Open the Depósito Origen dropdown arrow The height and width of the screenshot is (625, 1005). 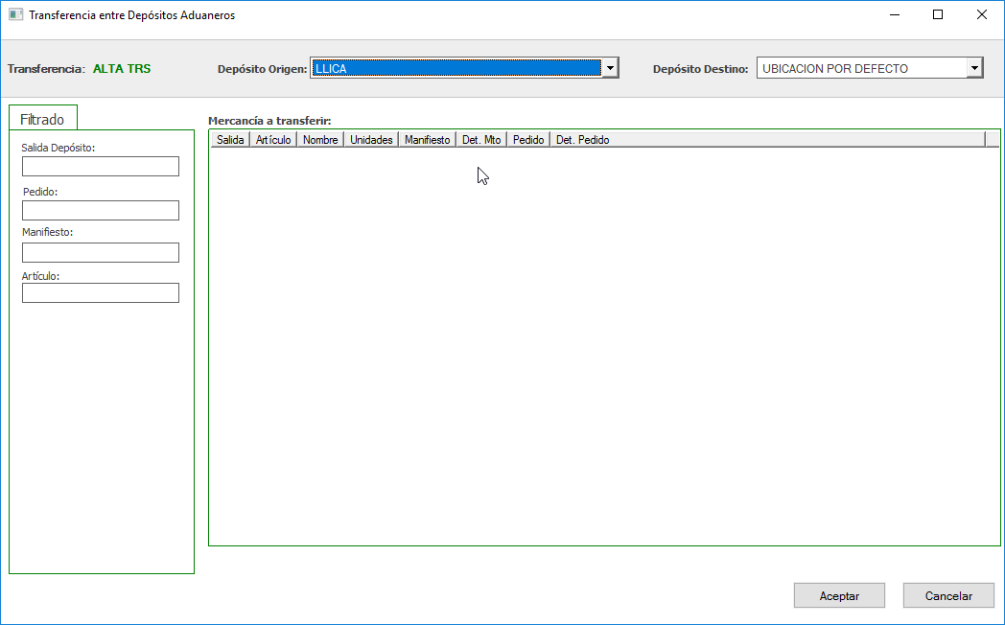click(610, 68)
